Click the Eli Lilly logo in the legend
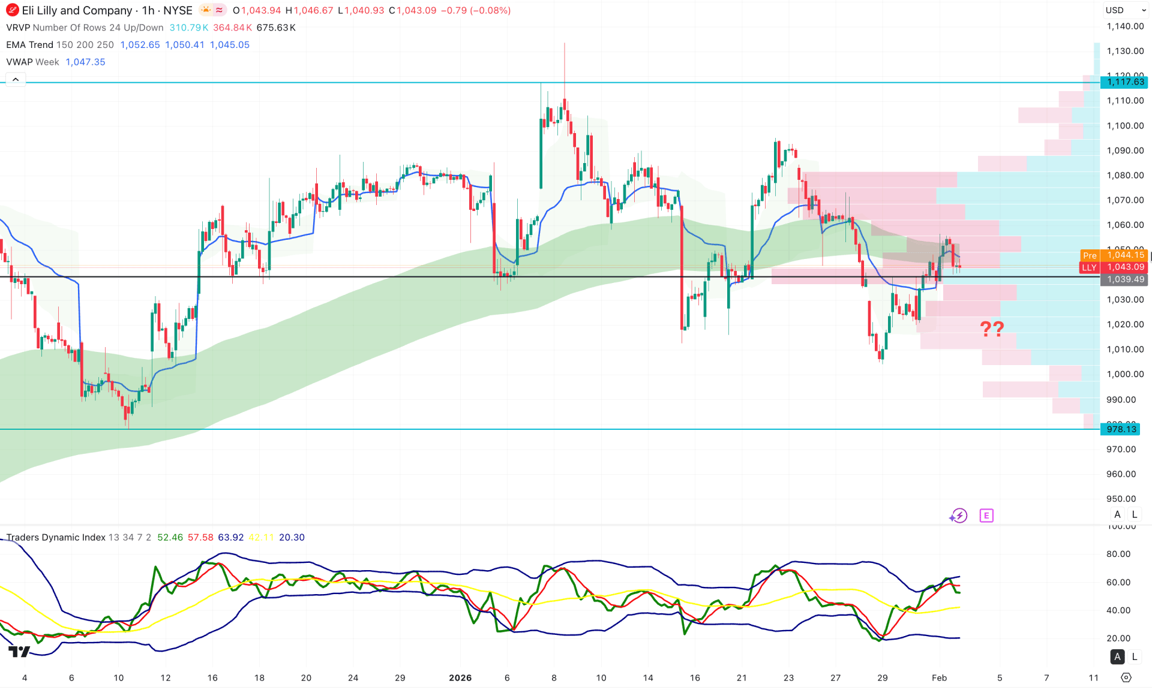 11,10
